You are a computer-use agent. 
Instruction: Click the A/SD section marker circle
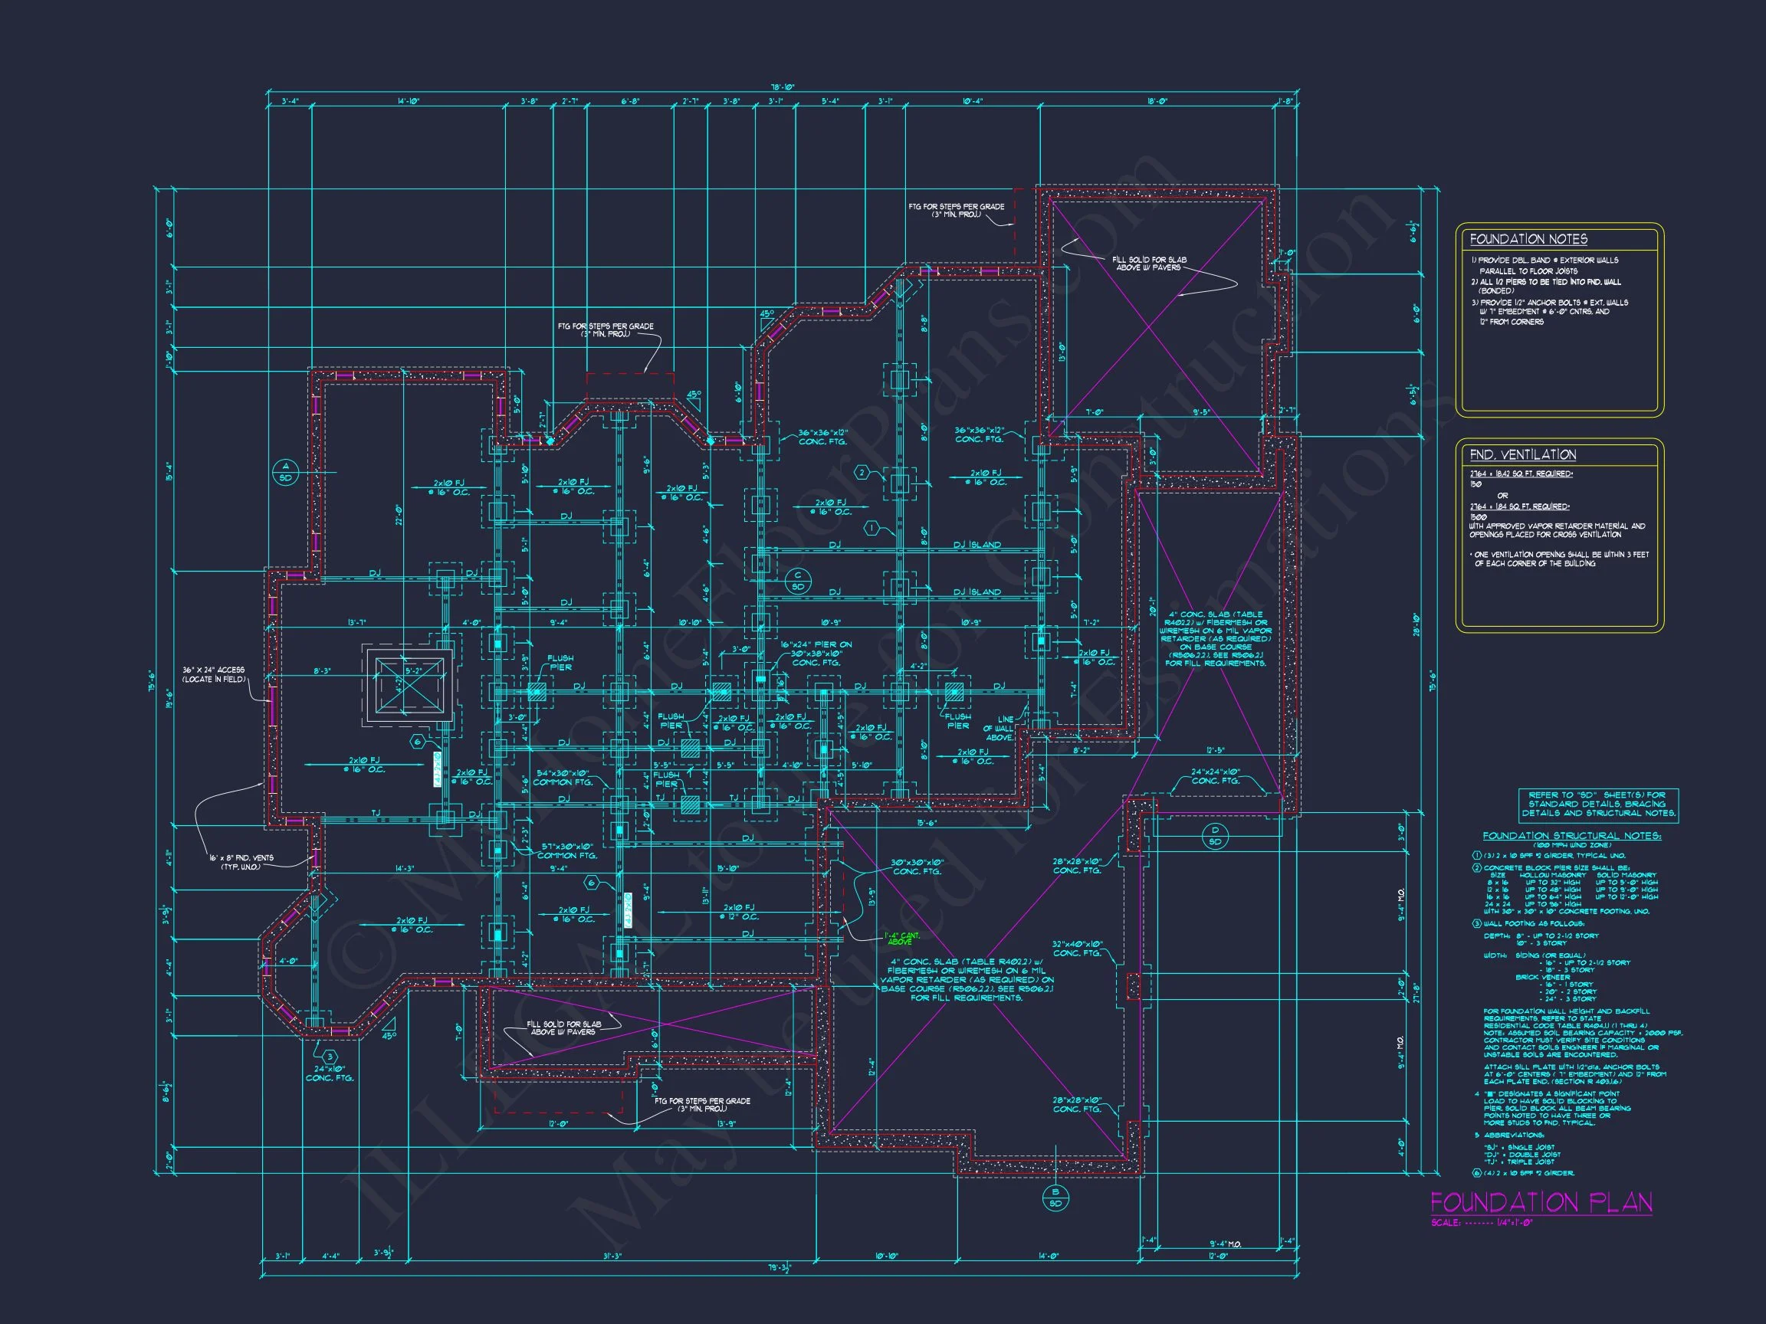click(x=285, y=473)
